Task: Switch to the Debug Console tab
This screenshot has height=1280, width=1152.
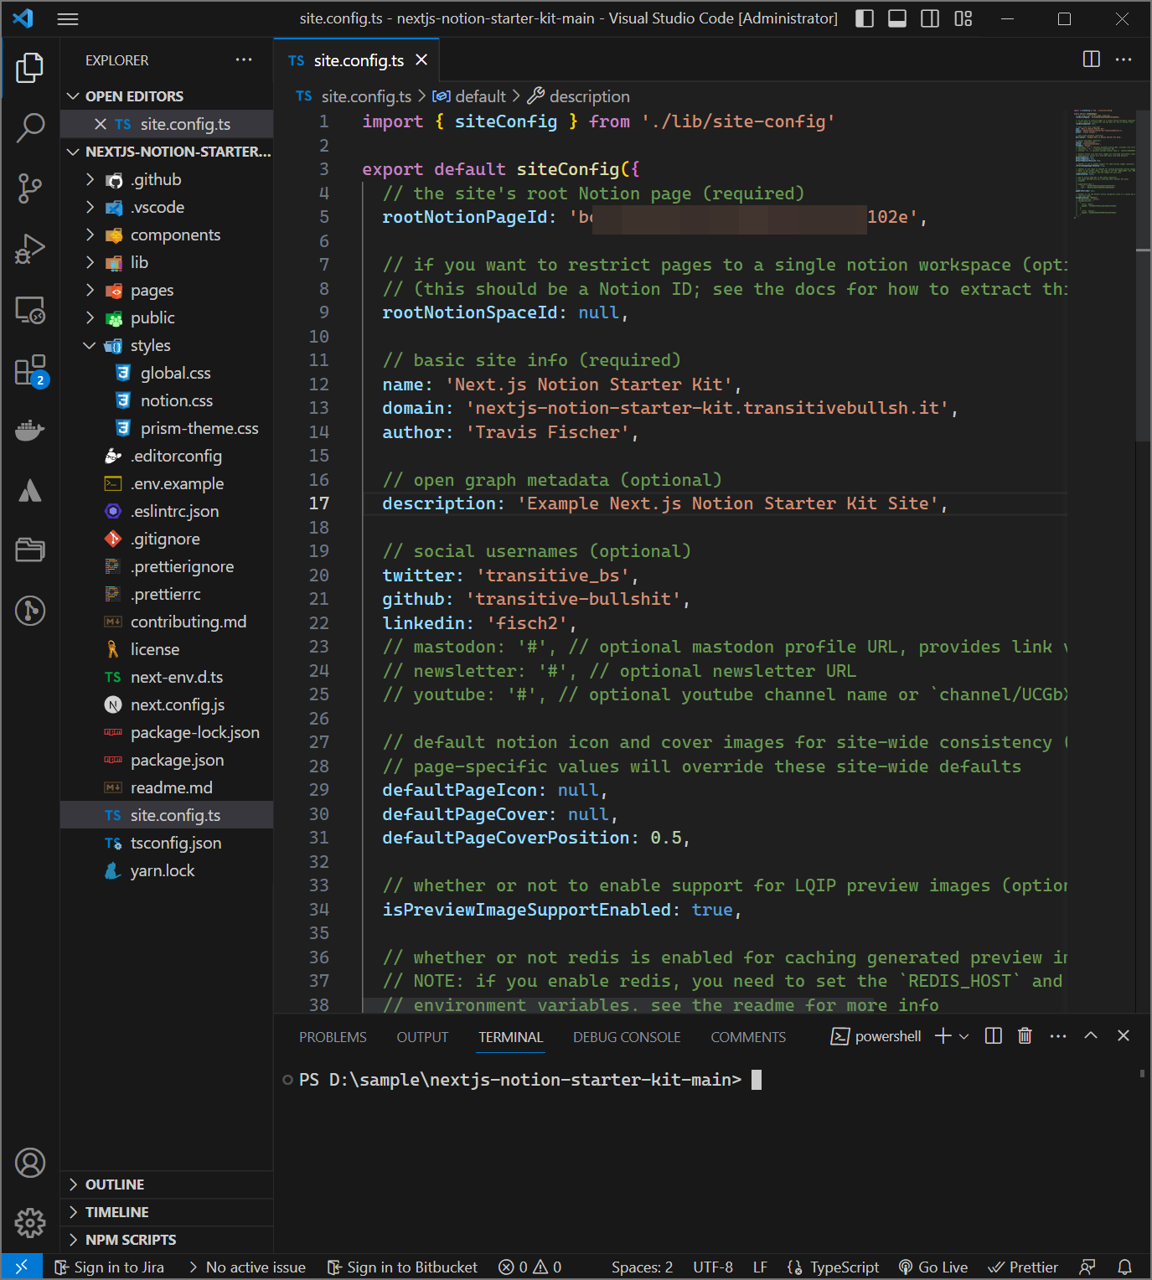Action: click(x=627, y=1037)
